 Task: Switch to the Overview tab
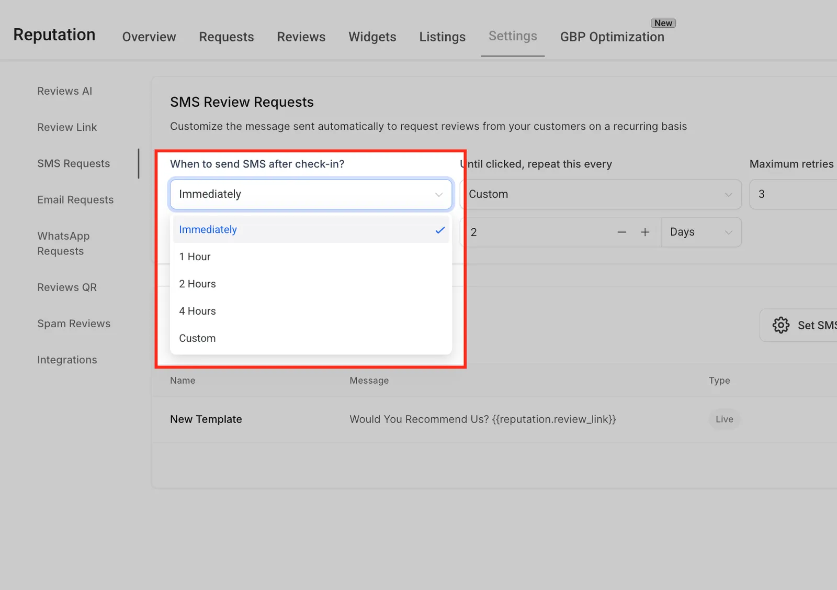149,37
